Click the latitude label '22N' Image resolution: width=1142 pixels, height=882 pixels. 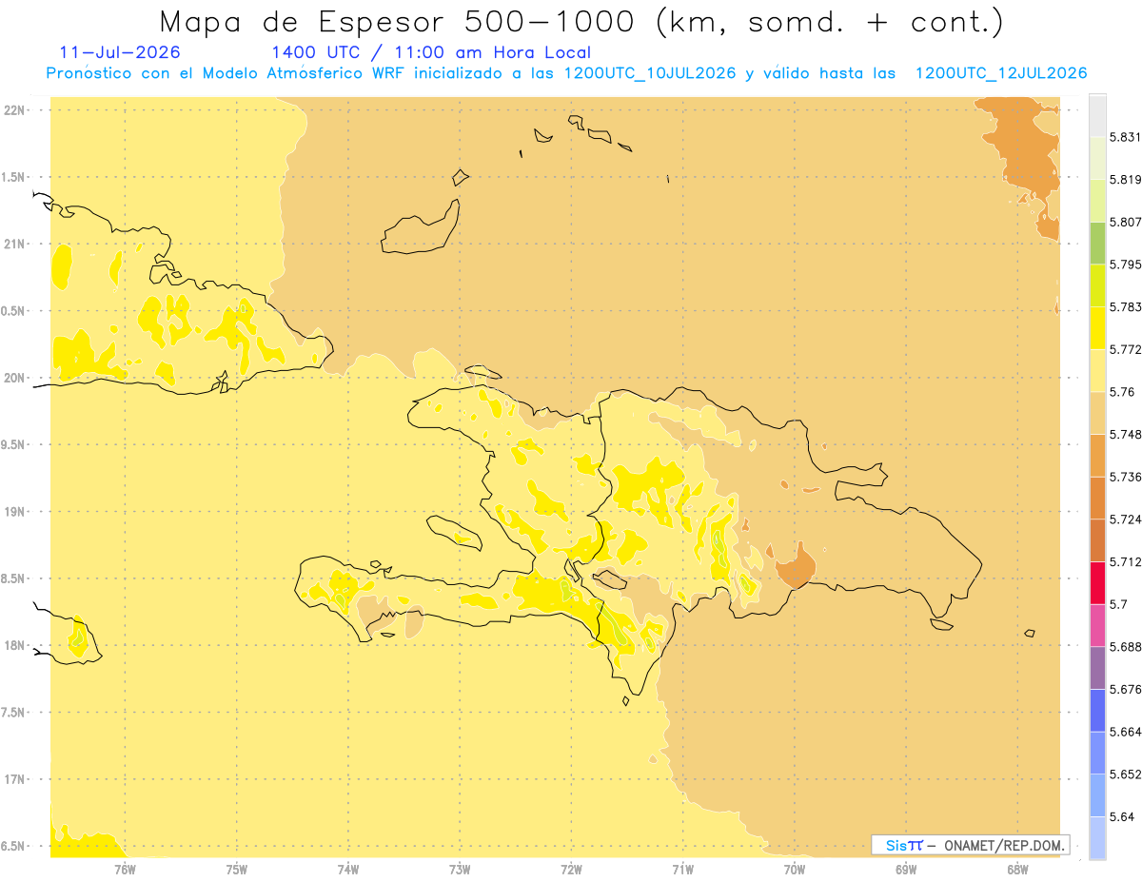(x=14, y=109)
